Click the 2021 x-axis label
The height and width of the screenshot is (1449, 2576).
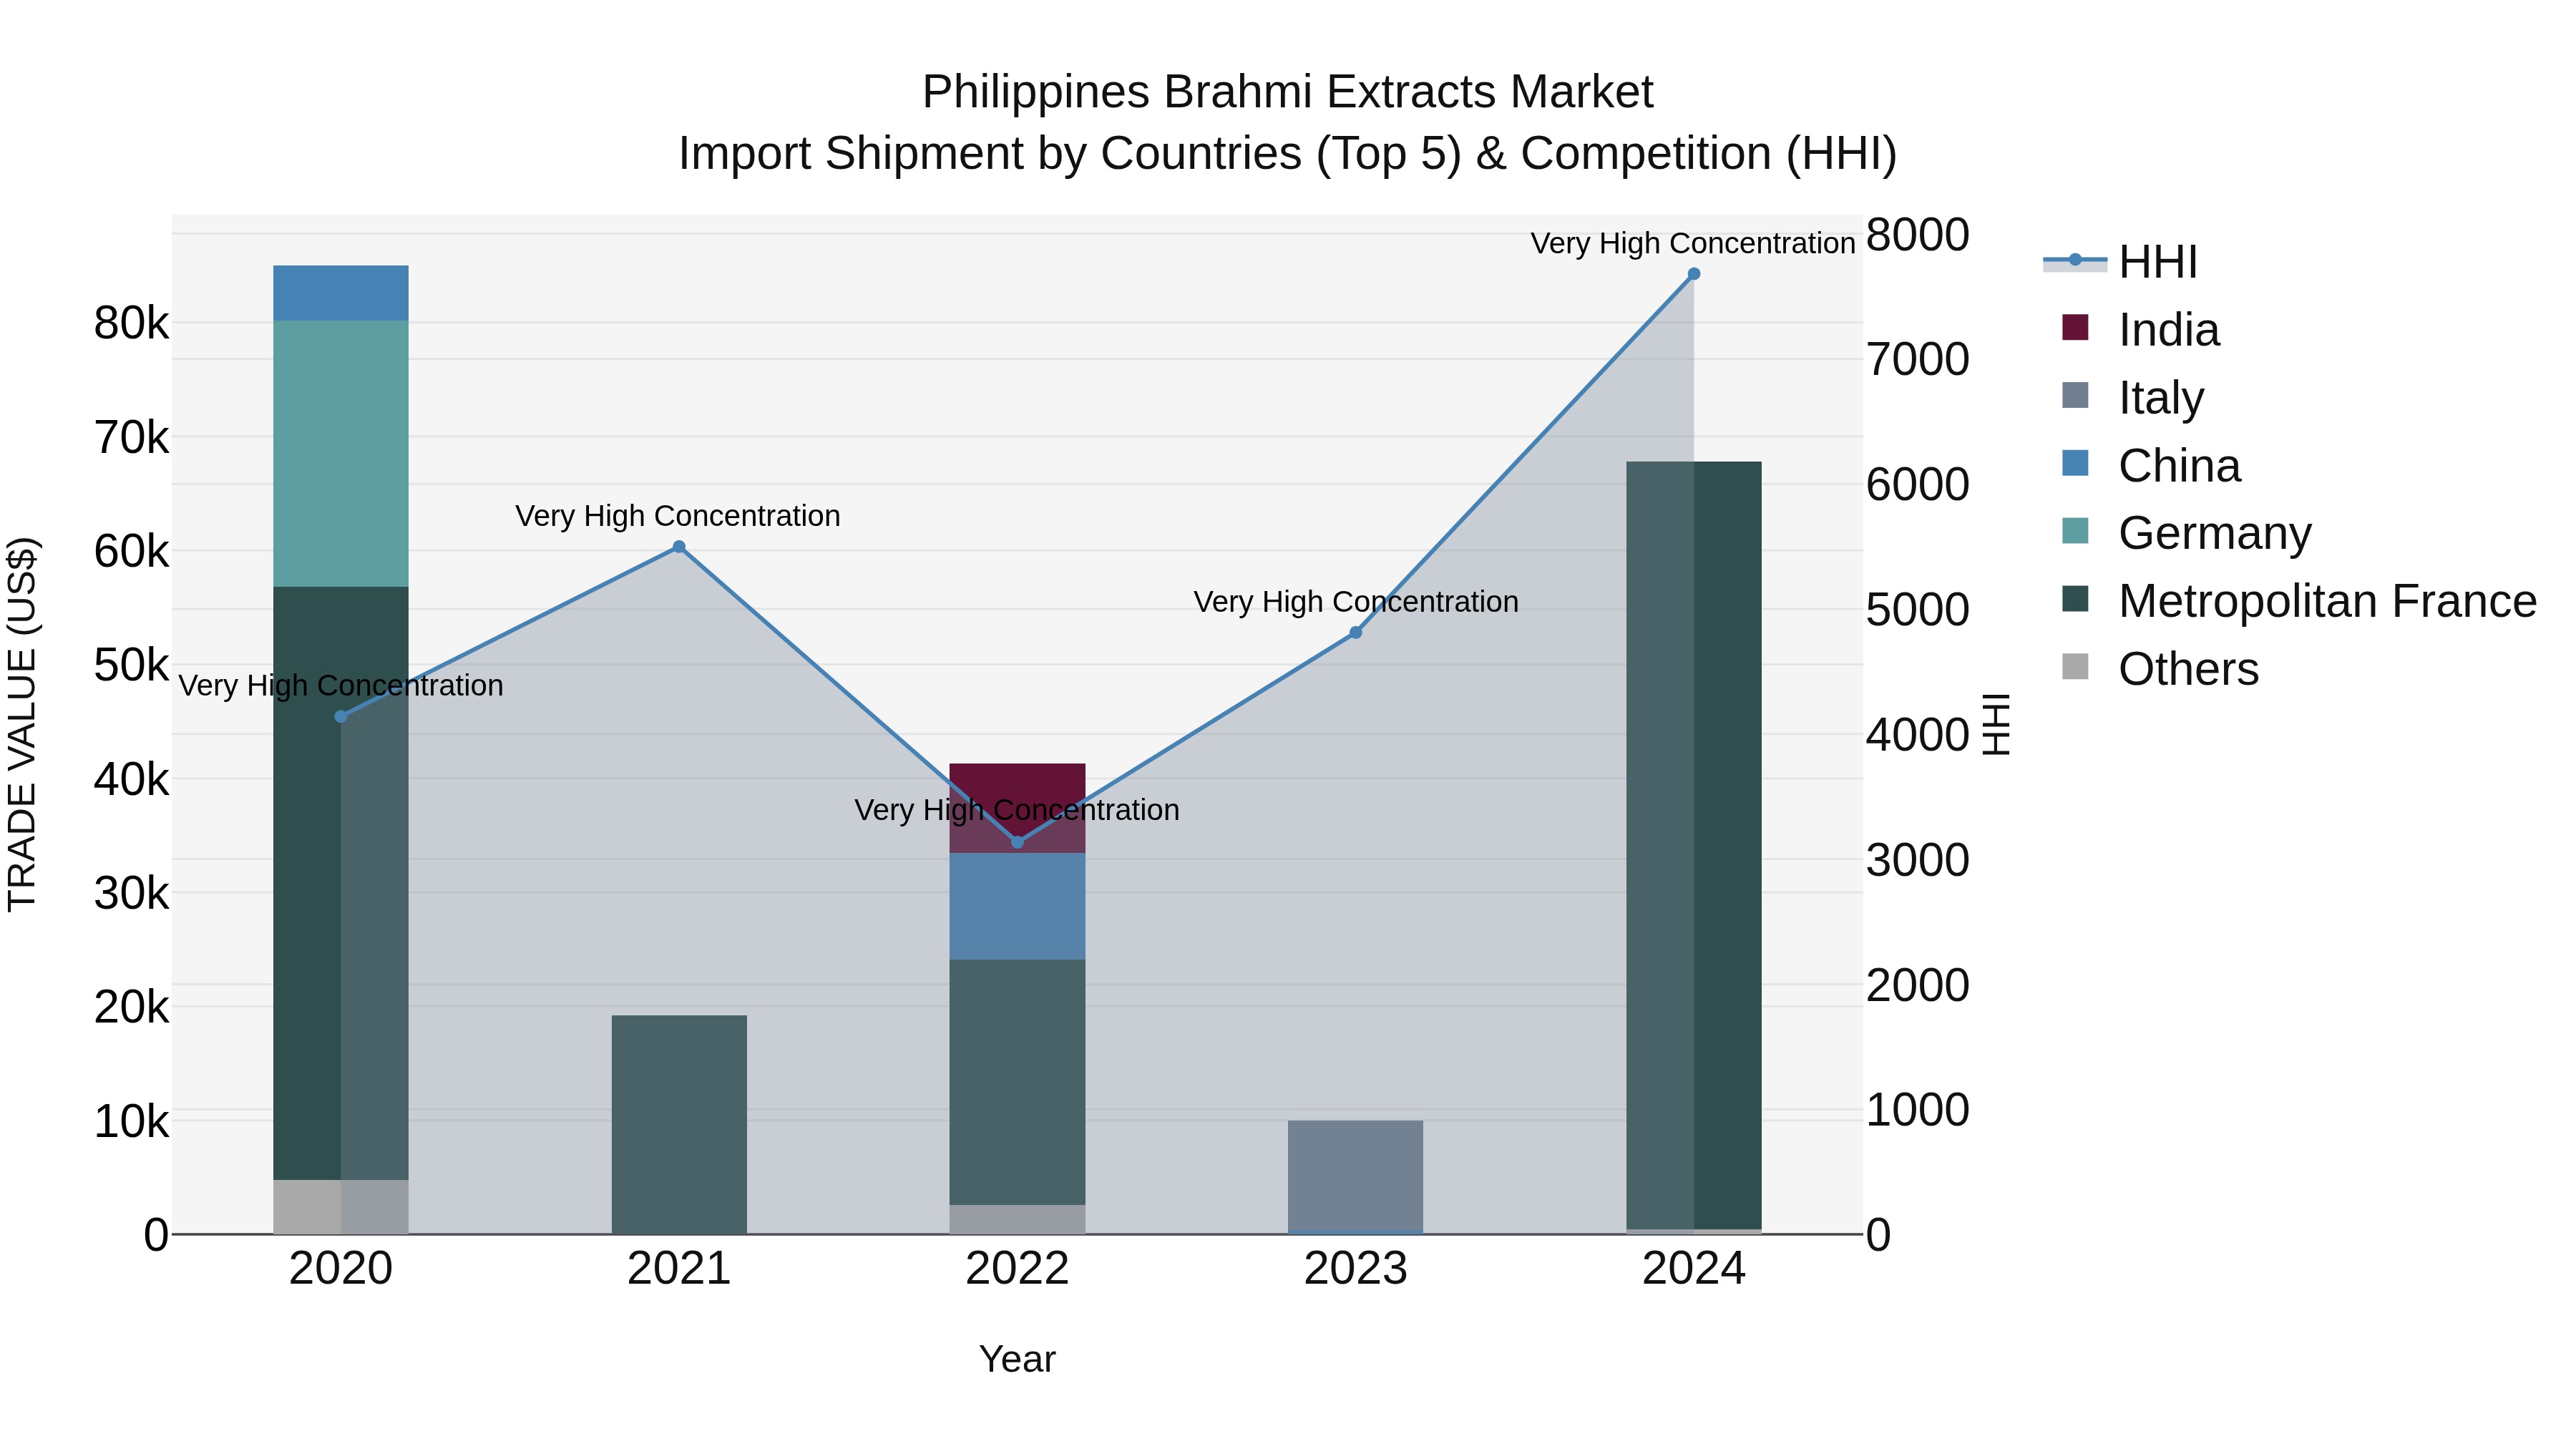tap(679, 1269)
